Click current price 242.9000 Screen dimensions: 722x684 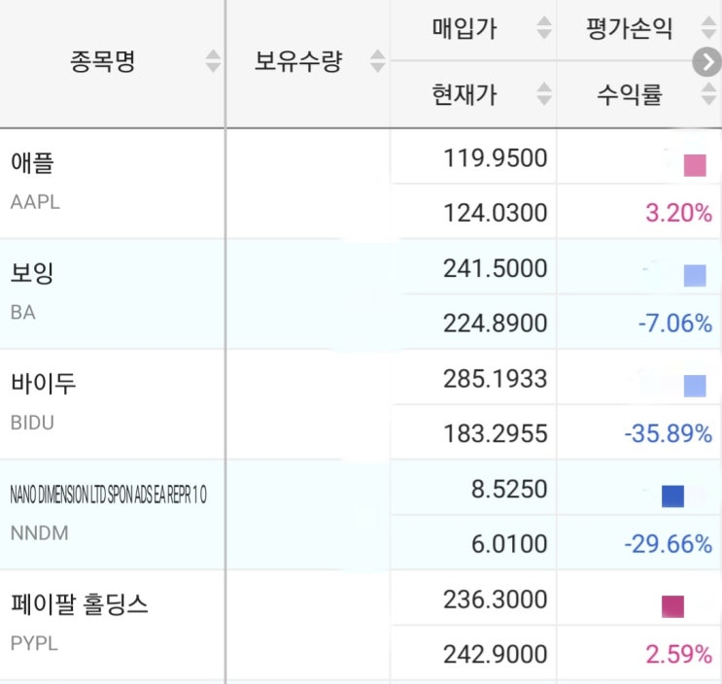(495, 654)
